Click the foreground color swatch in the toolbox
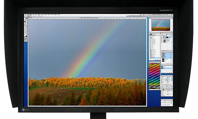198x119 pixels. (25, 35)
